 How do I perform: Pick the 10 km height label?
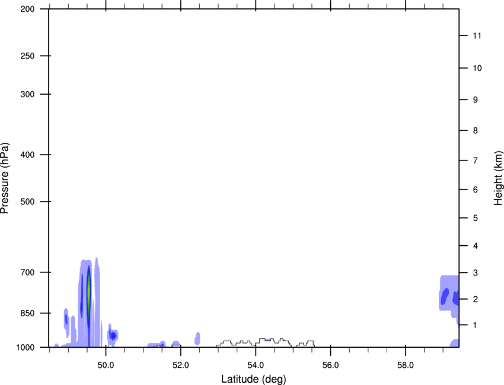point(477,68)
